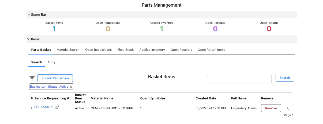Click the Material Name column header

pyautogui.click(x=102, y=98)
